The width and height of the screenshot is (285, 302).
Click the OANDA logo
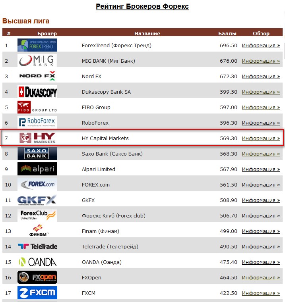point(37,262)
